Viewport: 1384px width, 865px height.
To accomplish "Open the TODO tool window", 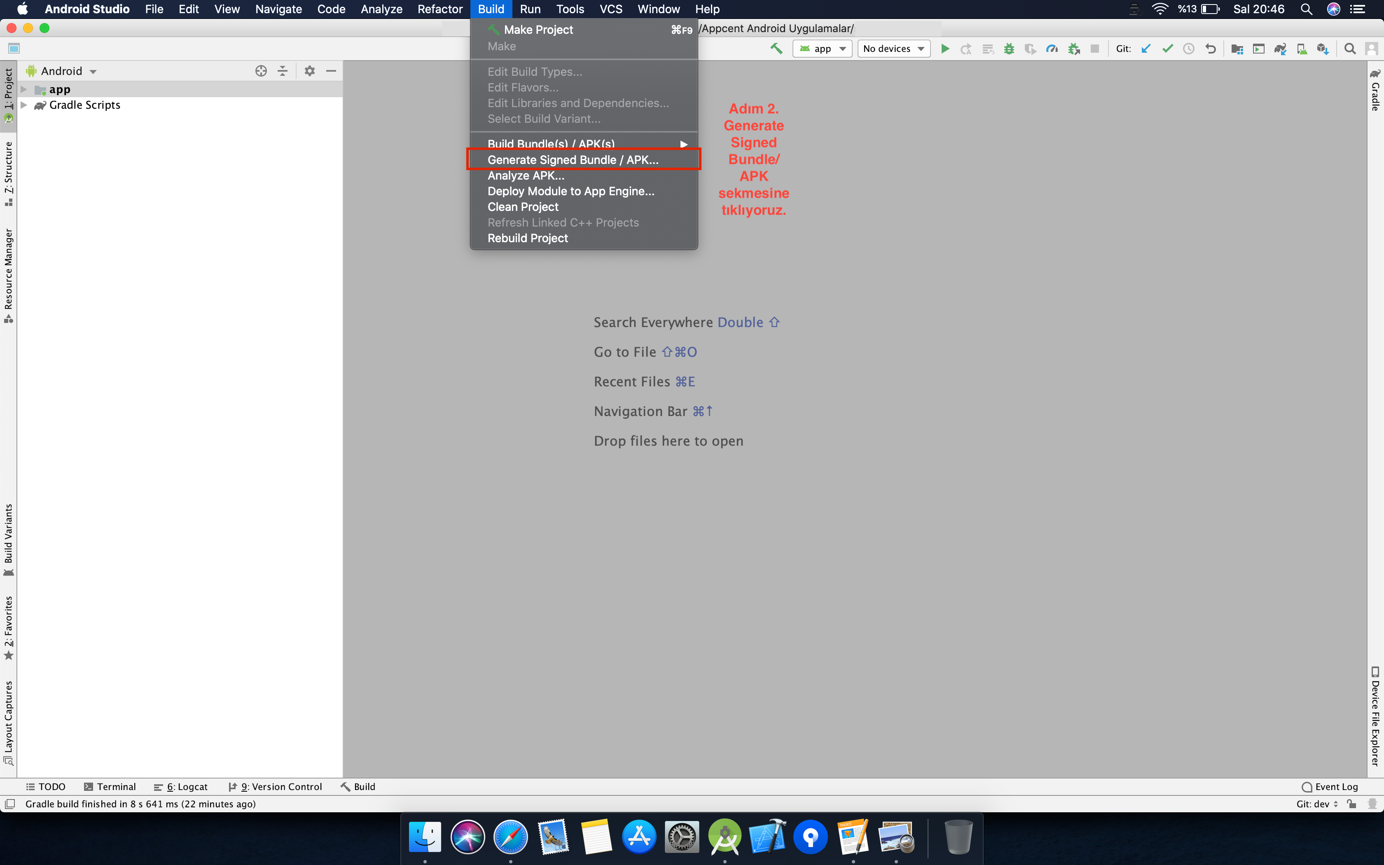I will tap(46, 787).
